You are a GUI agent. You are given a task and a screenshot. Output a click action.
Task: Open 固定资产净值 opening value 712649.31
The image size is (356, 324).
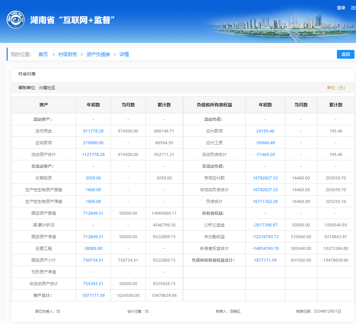pyautogui.click(x=93, y=237)
